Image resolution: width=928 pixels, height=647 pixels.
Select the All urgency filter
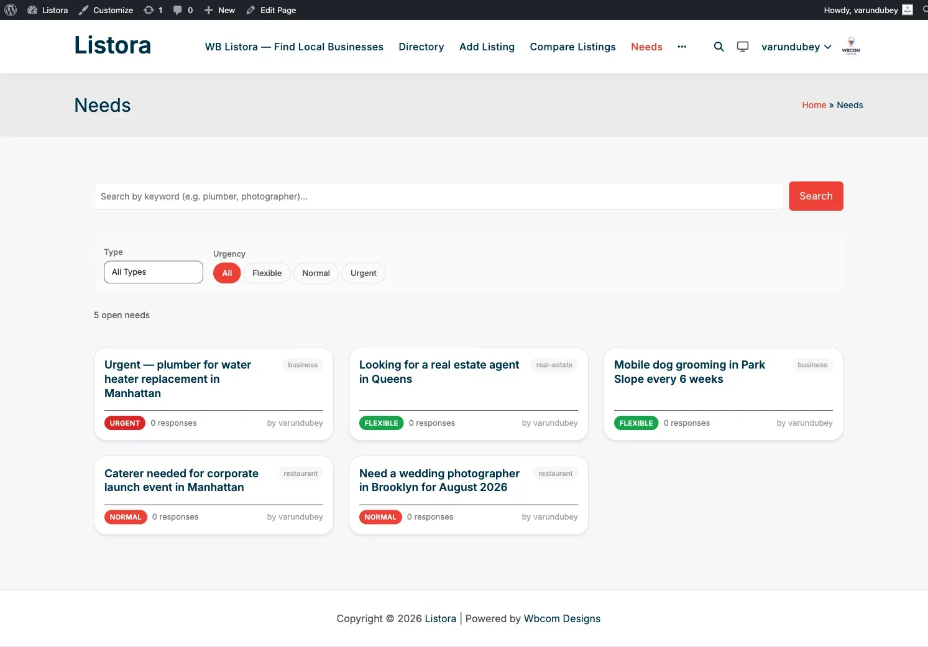click(227, 273)
